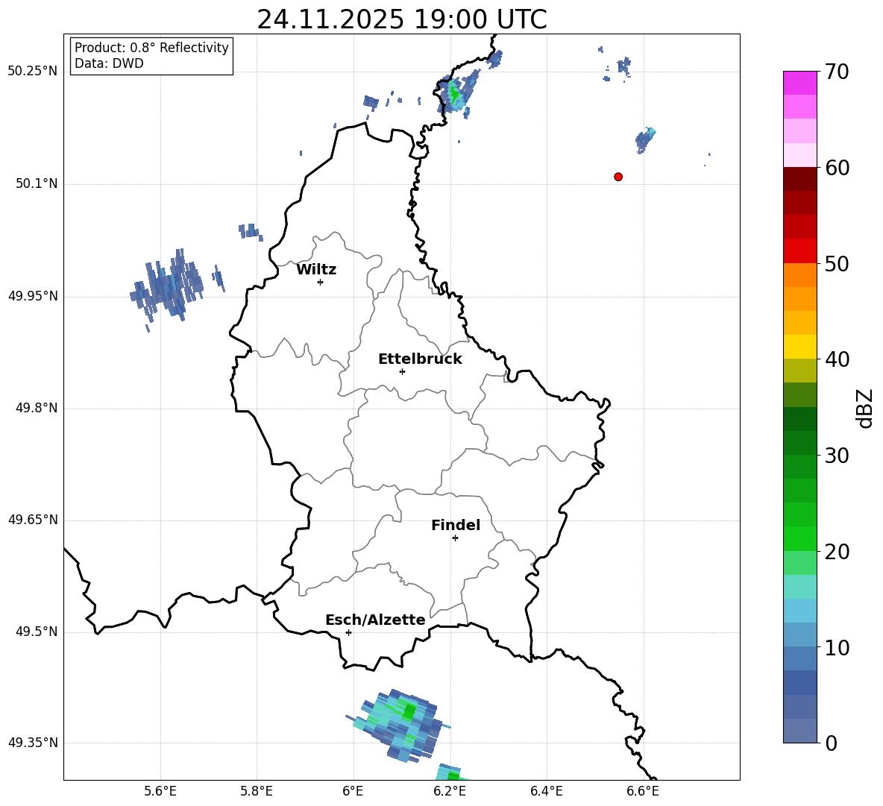
Task: Click latitude label '49.8°N'
Action: pyautogui.click(x=37, y=408)
